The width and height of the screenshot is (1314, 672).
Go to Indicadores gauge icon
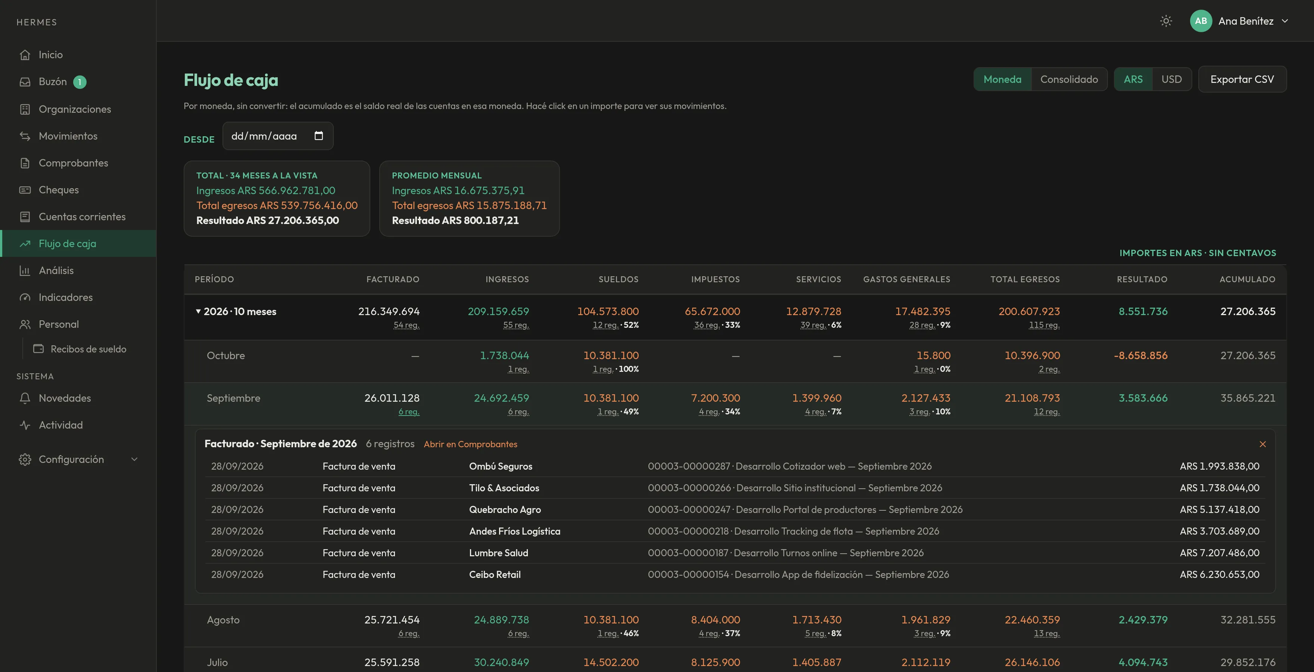click(25, 298)
